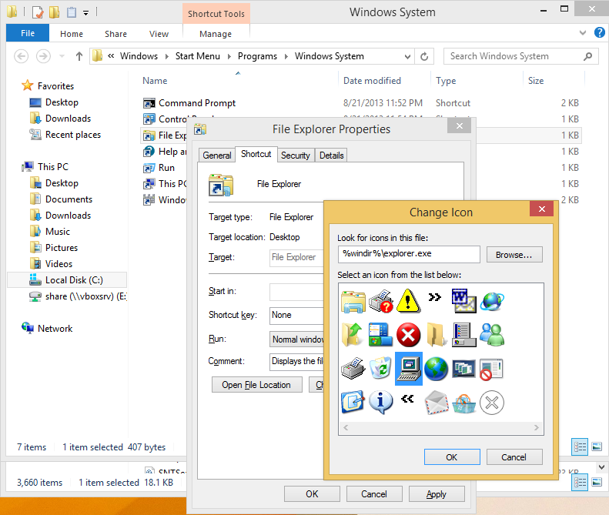
Task: Click Apply in File Explorer Properties
Action: click(437, 494)
